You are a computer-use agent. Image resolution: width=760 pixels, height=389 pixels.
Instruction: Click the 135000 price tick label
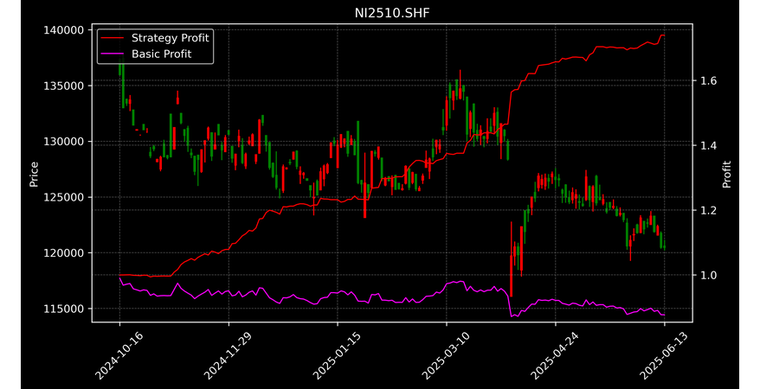[64, 86]
